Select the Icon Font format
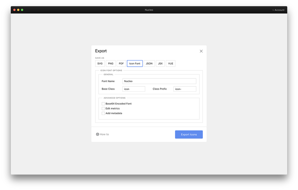This screenshot has height=190, width=298. click(x=135, y=63)
